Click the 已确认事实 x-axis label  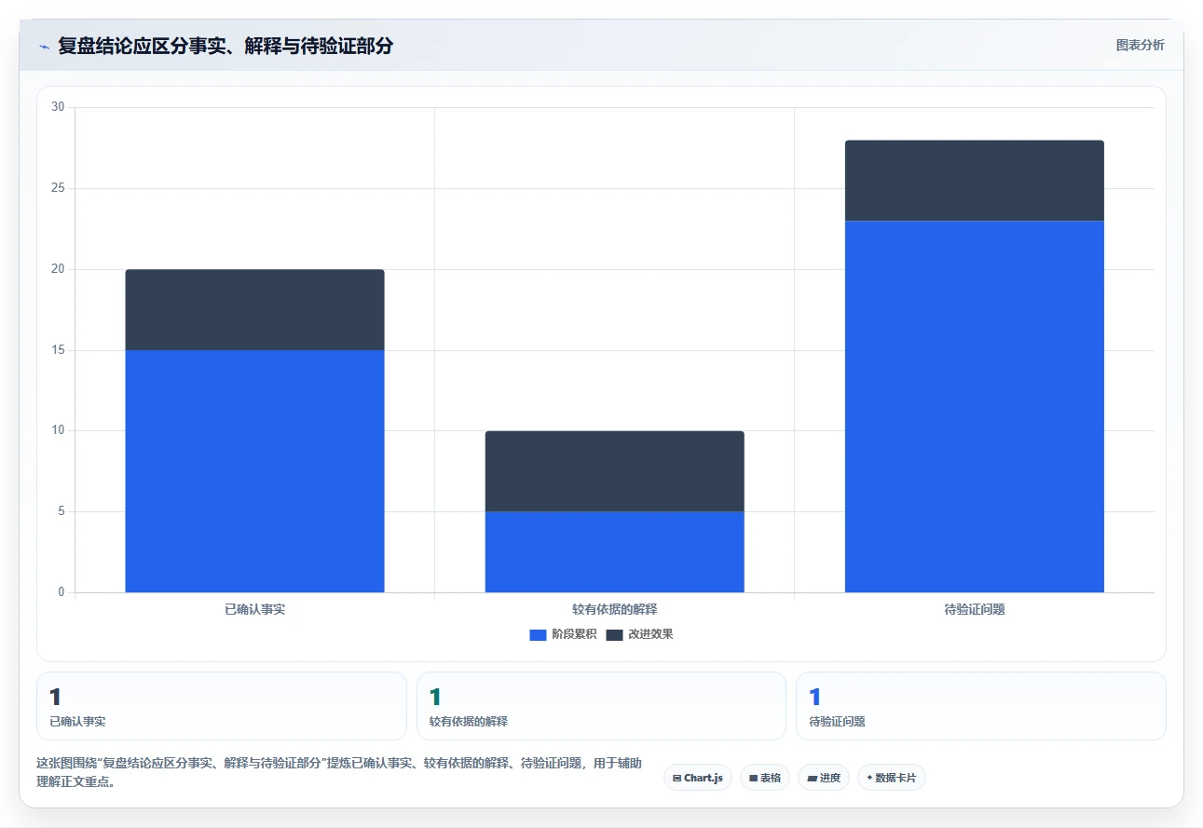(x=254, y=609)
